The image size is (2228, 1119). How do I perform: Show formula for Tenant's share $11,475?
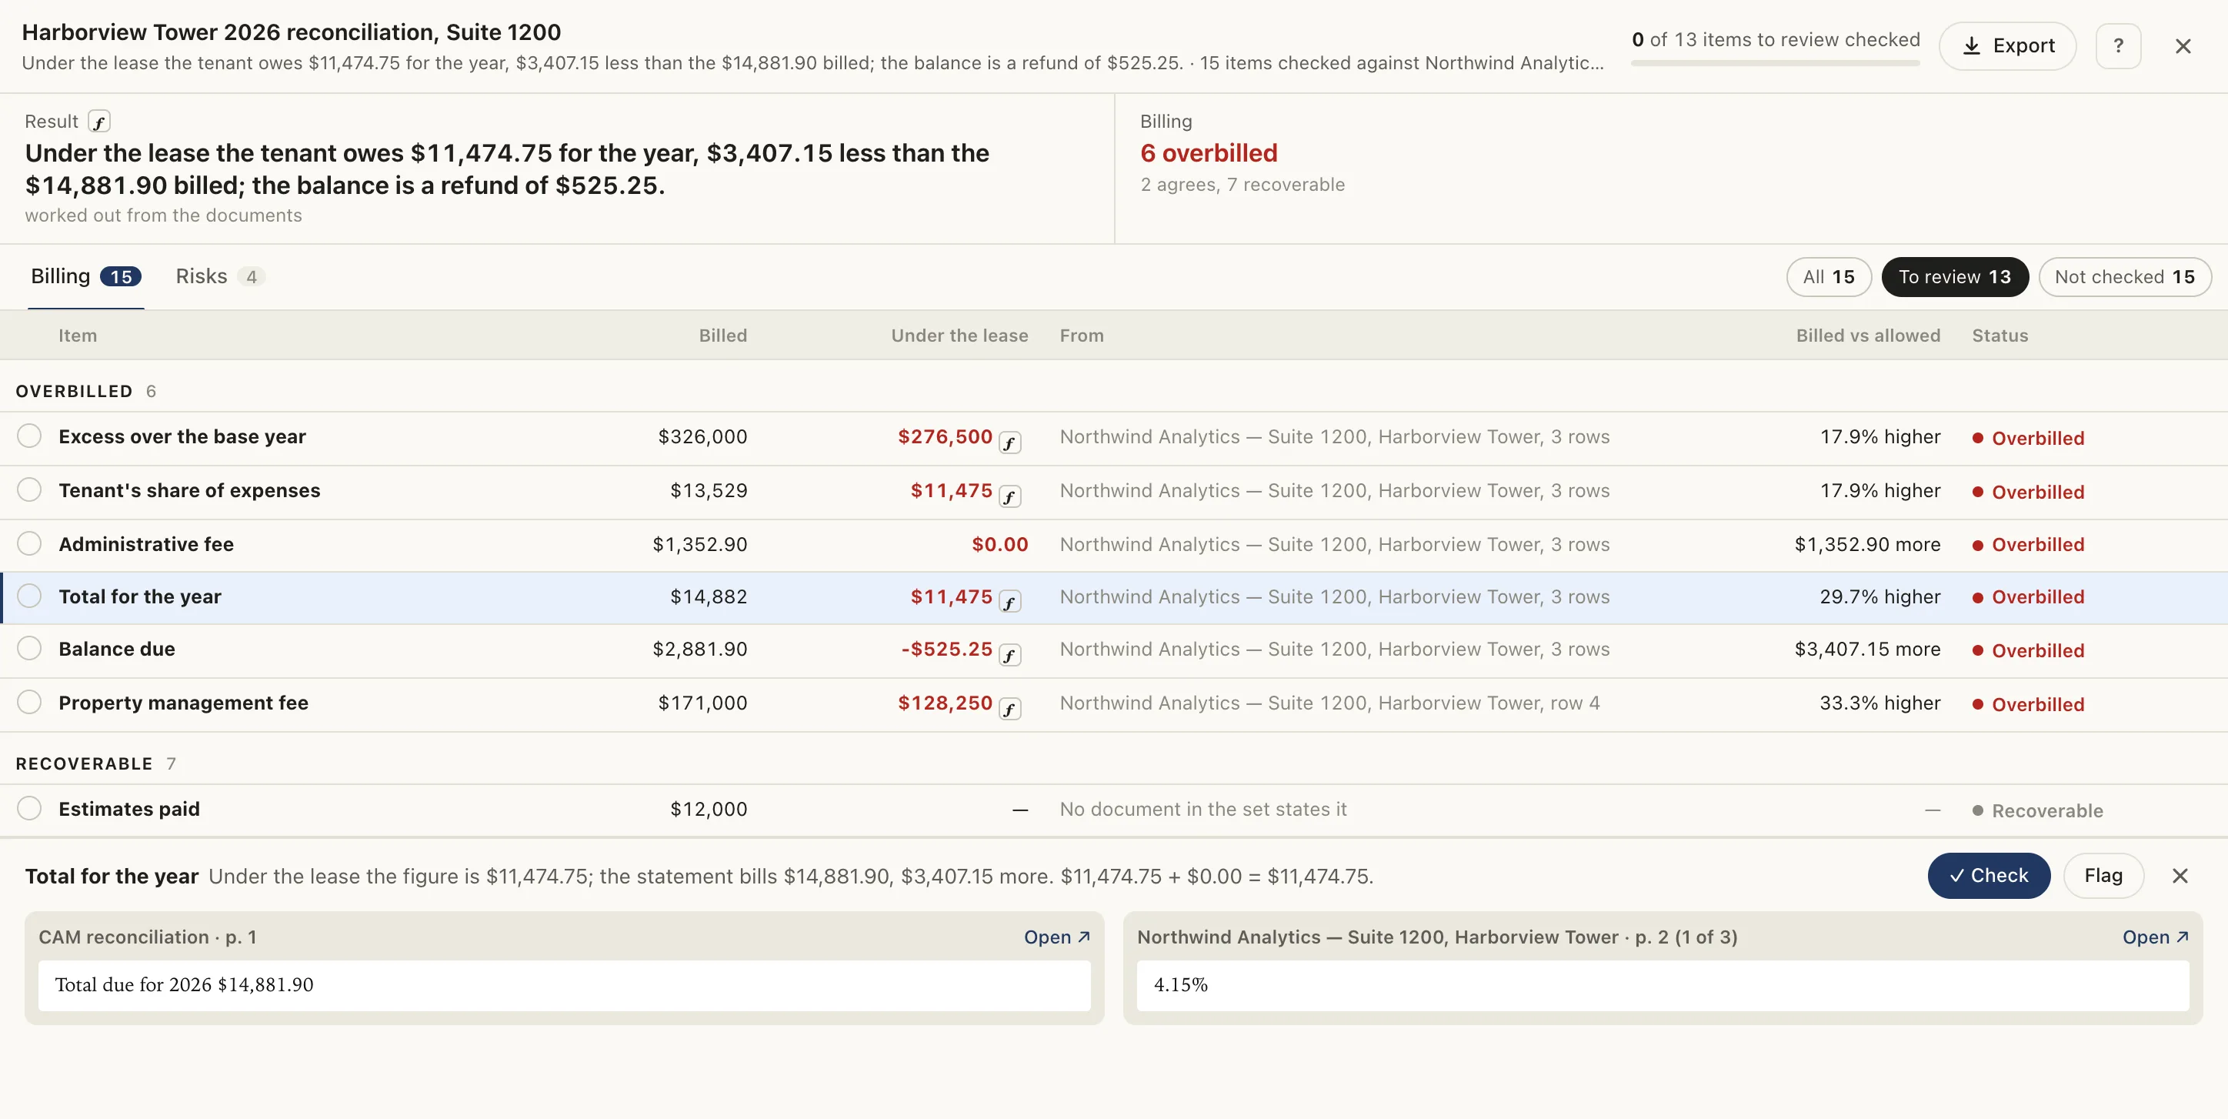tap(1009, 496)
